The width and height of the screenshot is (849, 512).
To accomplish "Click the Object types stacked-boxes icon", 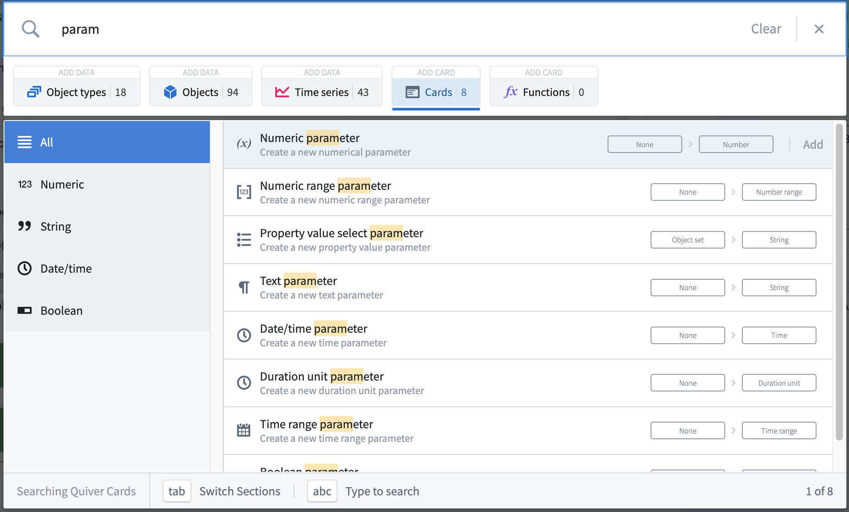I will click(34, 92).
